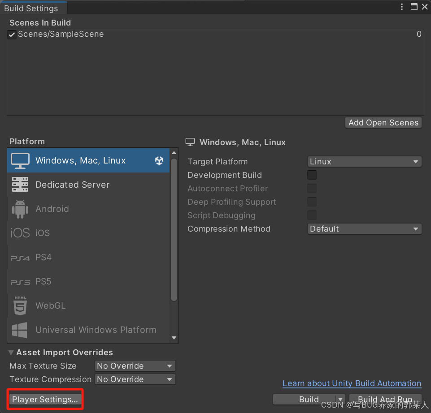The image size is (431, 413).
Task: Select the Android platform entry
Action: (88, 209)
